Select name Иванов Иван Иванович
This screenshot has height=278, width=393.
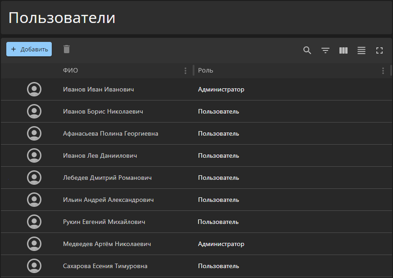point(99,89)
